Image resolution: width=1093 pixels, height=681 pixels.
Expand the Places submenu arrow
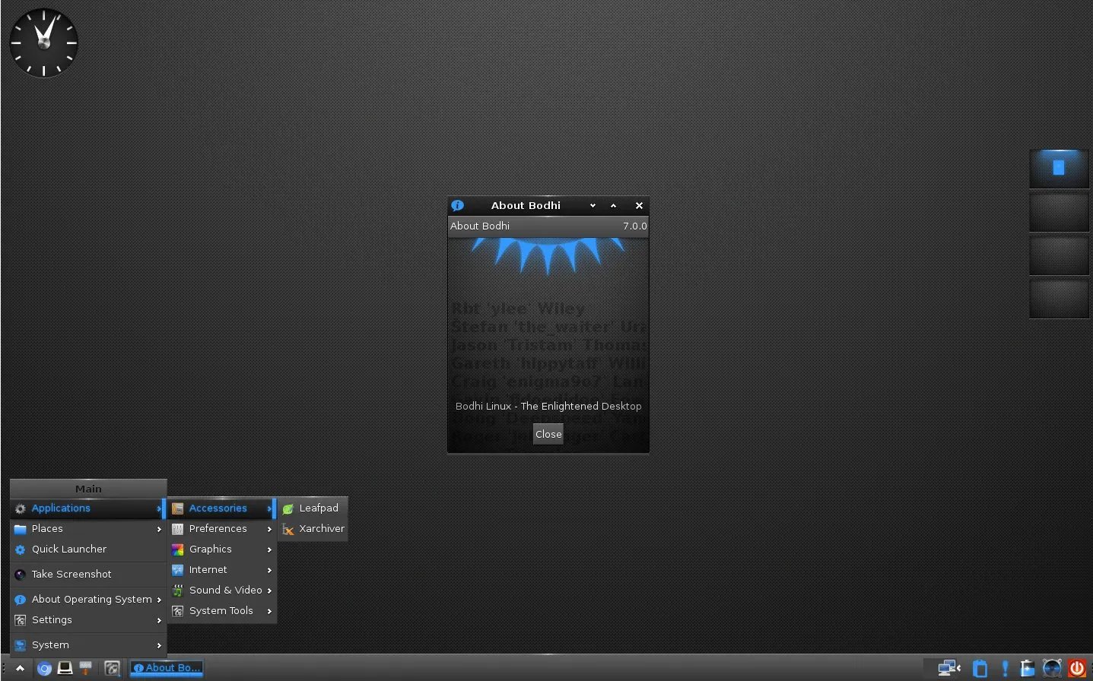tap(159, 529)
